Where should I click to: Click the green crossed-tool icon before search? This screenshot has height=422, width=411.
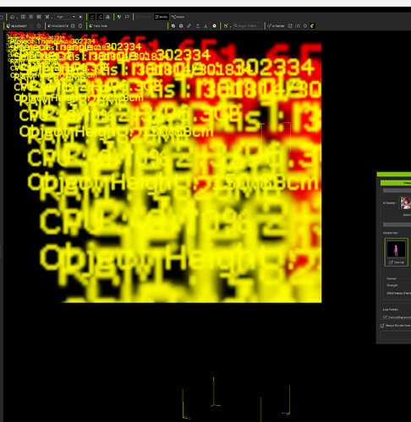(x=226, y=26)
